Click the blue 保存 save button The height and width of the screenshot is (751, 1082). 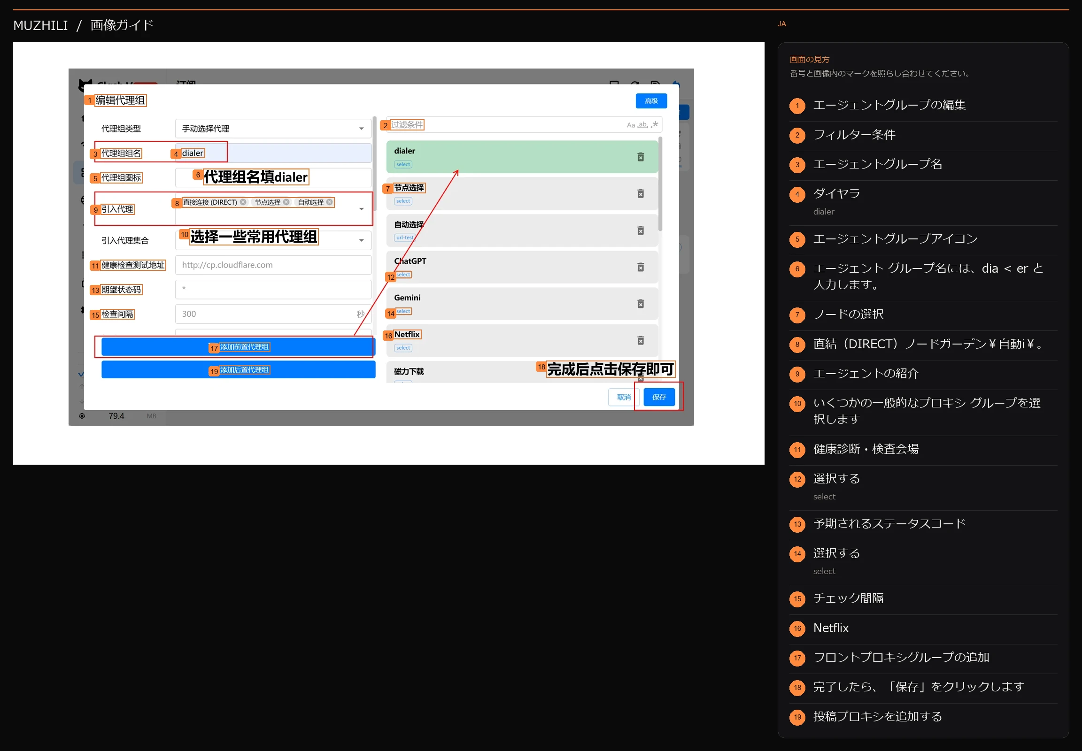pyautogui.click(x=659, y=397)
